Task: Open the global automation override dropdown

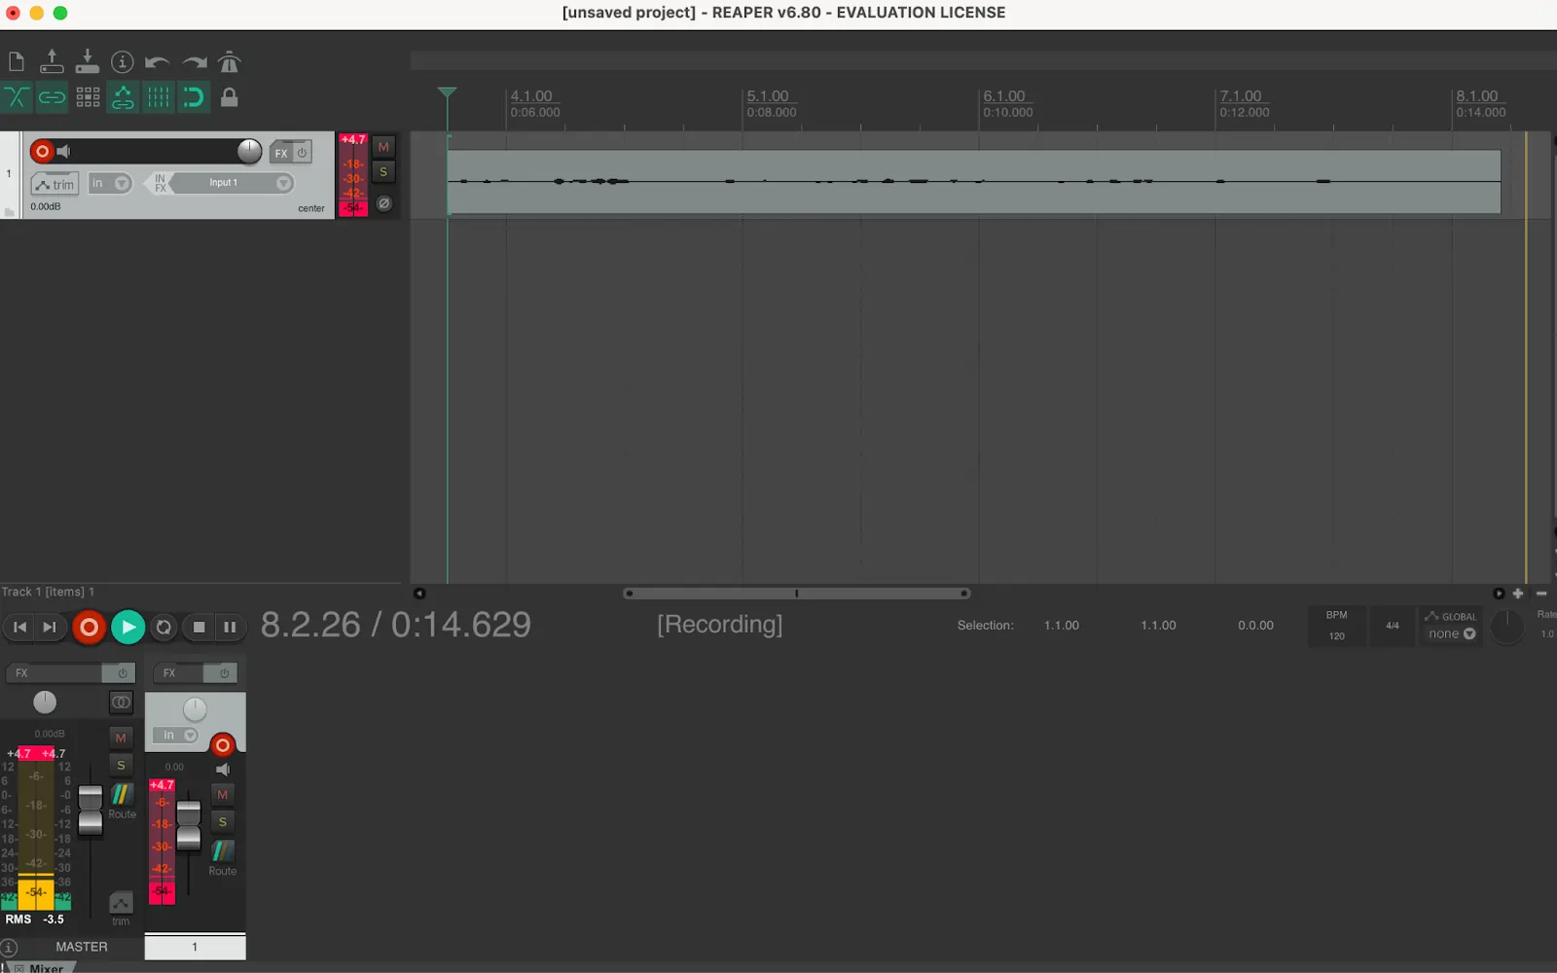Action: pyautogui.click(x=1450, y=632)
